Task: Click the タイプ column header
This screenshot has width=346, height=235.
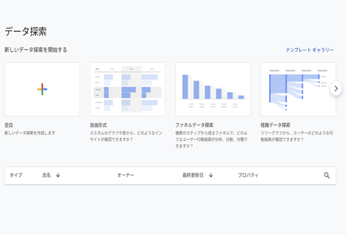Action: point(16,175)
